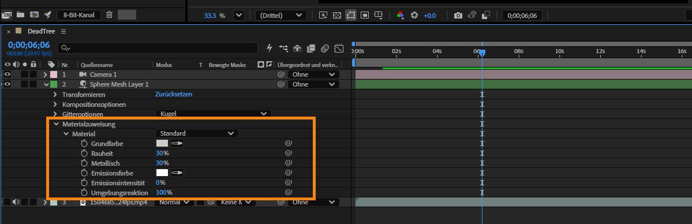Click the preview time 0;00;06;06 in viewer
The width and height of the screenshot is (692, 224).
click(x=522, y=15)
